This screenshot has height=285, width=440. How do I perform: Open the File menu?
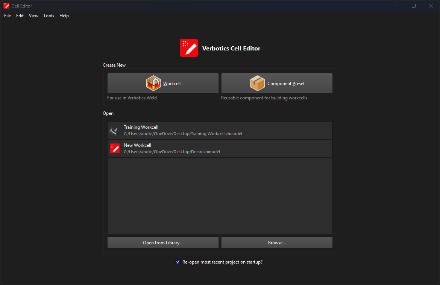[8, 16]
